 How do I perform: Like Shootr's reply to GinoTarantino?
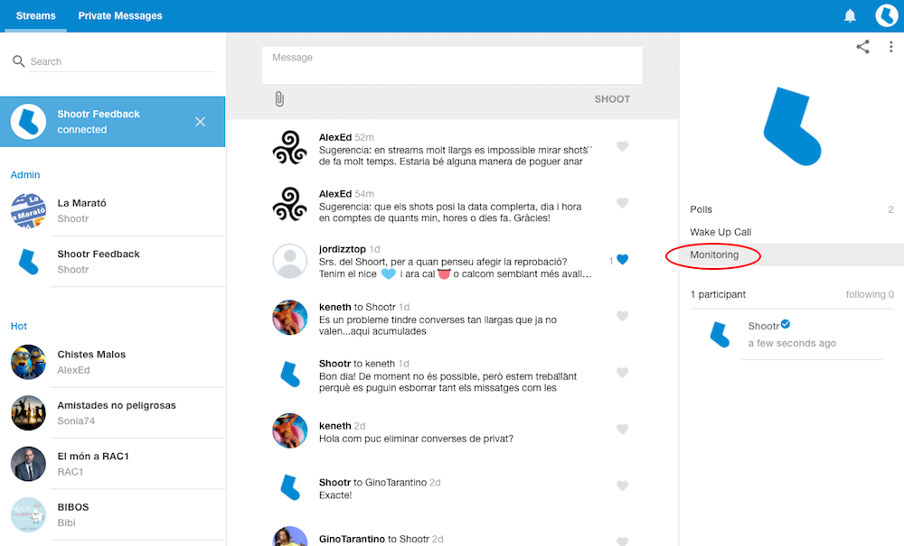(622, 486)
